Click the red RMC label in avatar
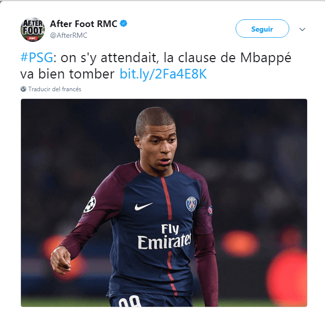This screenshot has height=315, width=325. pyautogui.click(x=32, y=38)
